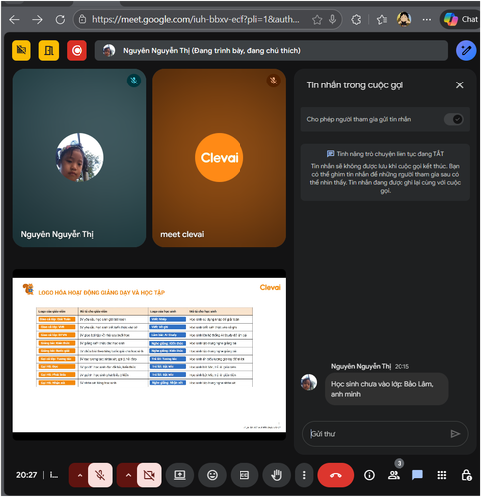Viewport: 481px width, 497px height.
Task: Click the shared presentation slide
Action: click(149, 355)
